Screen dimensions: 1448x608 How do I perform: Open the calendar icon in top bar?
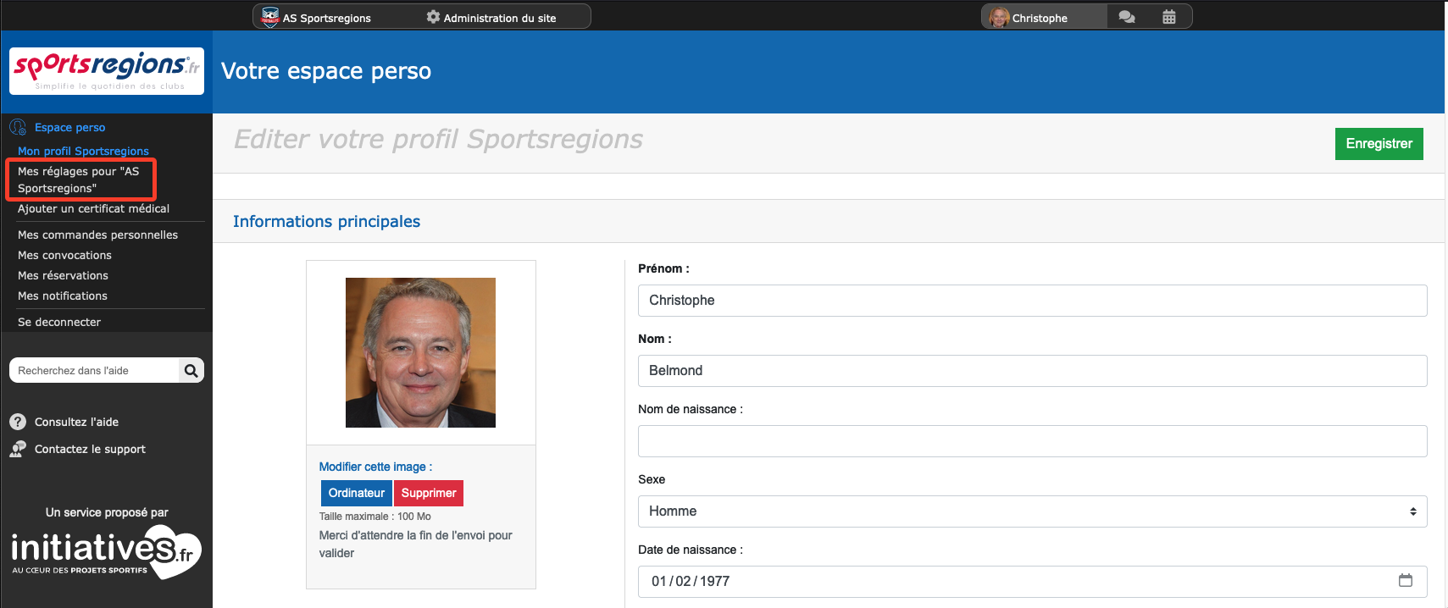(x=1168, y=17)
